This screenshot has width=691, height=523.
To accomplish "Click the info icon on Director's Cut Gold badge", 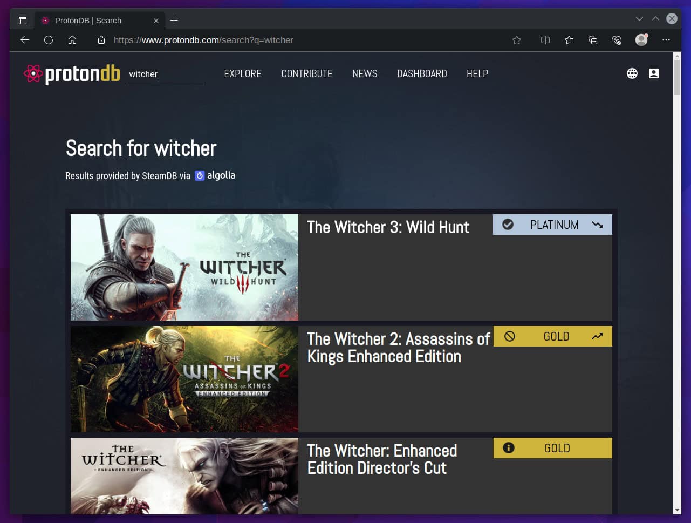I will 508,447.
